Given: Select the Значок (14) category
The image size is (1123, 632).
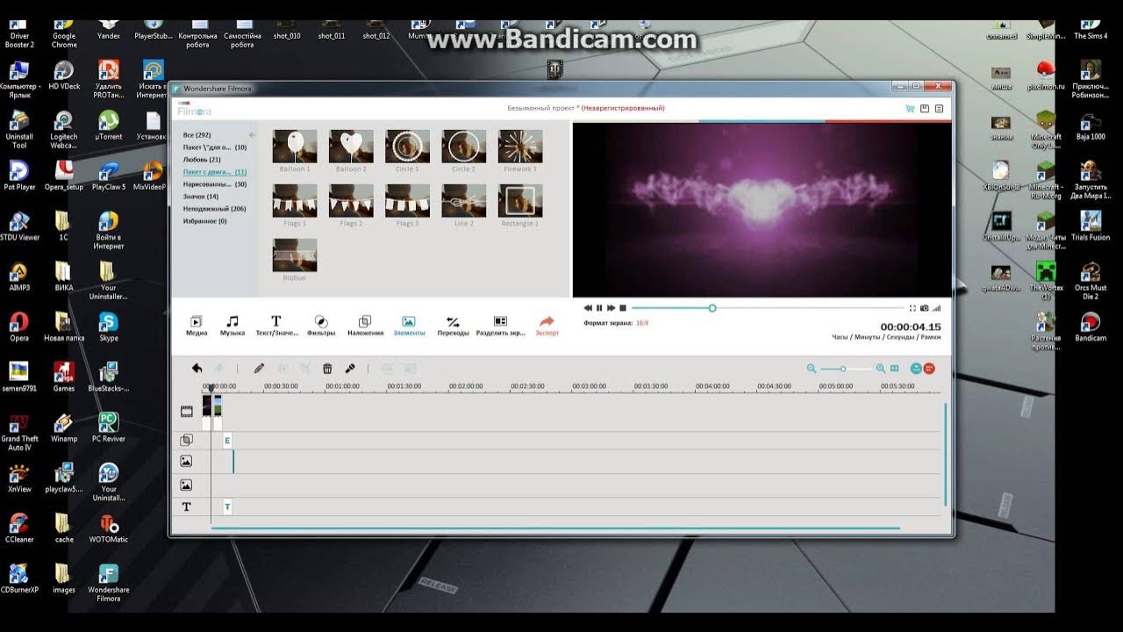Looking at the screenshot, I should tap(201, 197).
